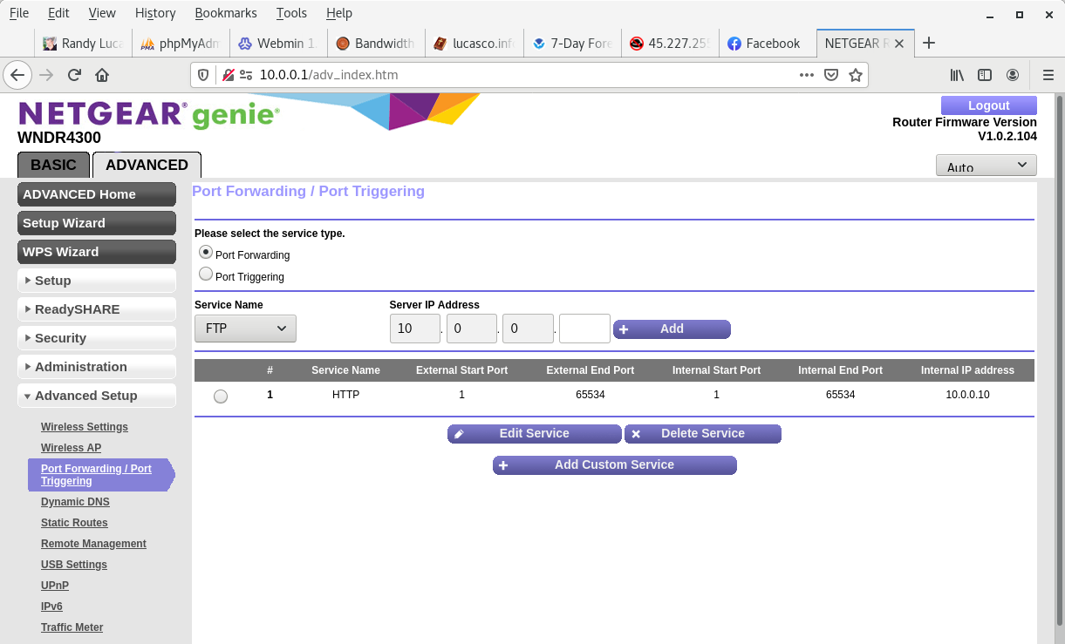The width and height of the screenshot is (1065, 644).
Task: Select the Port Forwarding radio button
Action: click(206, 252)
